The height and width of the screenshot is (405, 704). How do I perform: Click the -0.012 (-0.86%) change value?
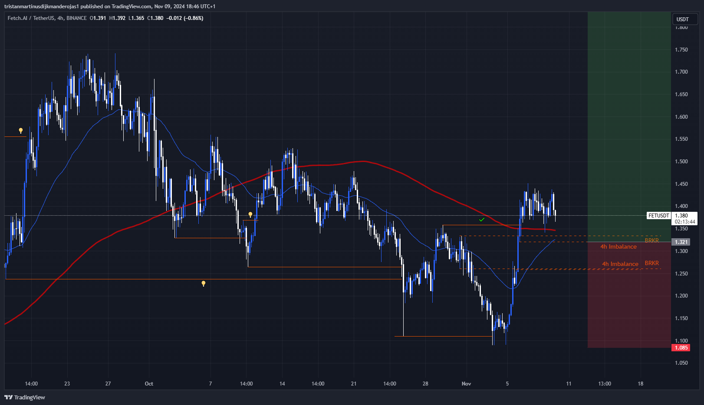[x=185, y=18]
